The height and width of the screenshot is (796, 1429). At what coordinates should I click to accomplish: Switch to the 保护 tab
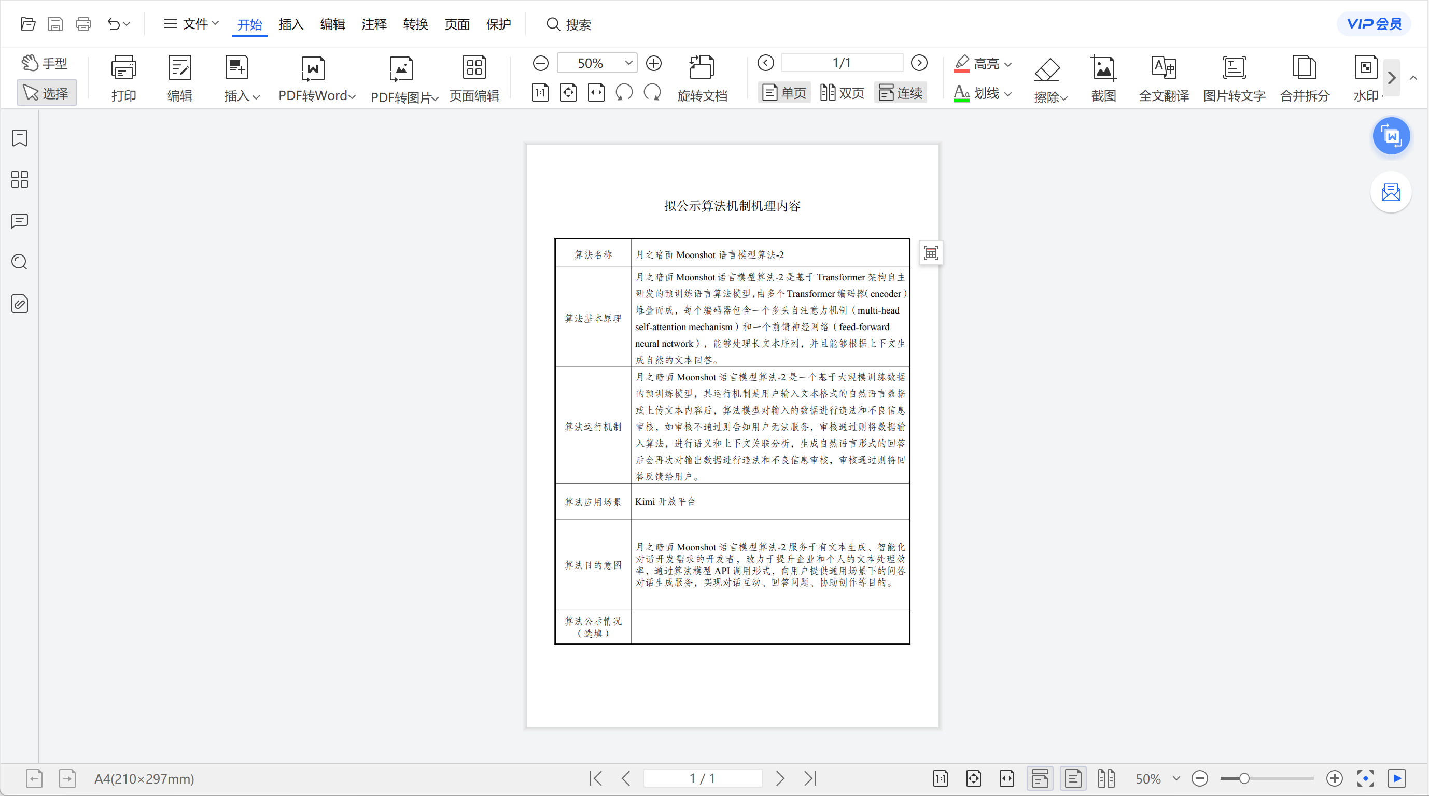[499, 24]
